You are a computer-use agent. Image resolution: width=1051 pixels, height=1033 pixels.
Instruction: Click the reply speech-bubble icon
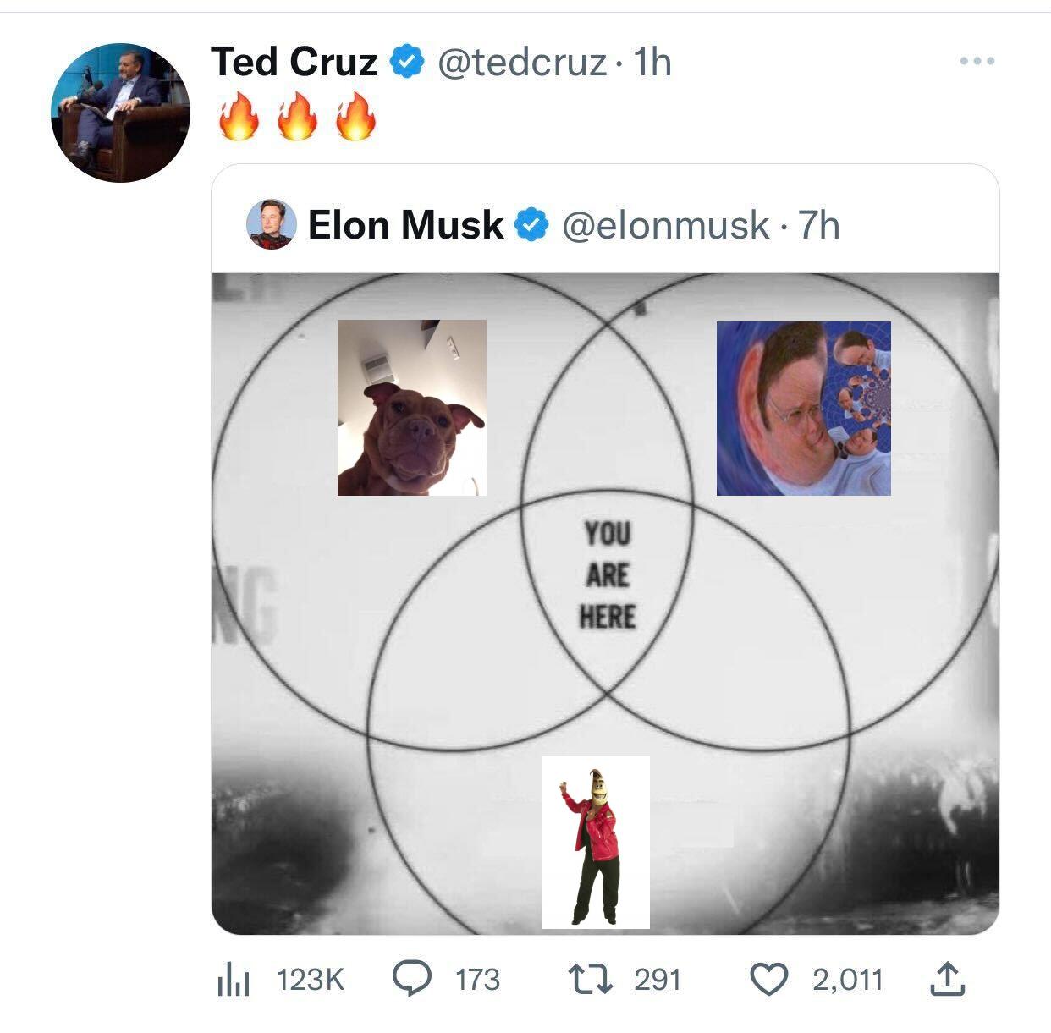point(413,979)
